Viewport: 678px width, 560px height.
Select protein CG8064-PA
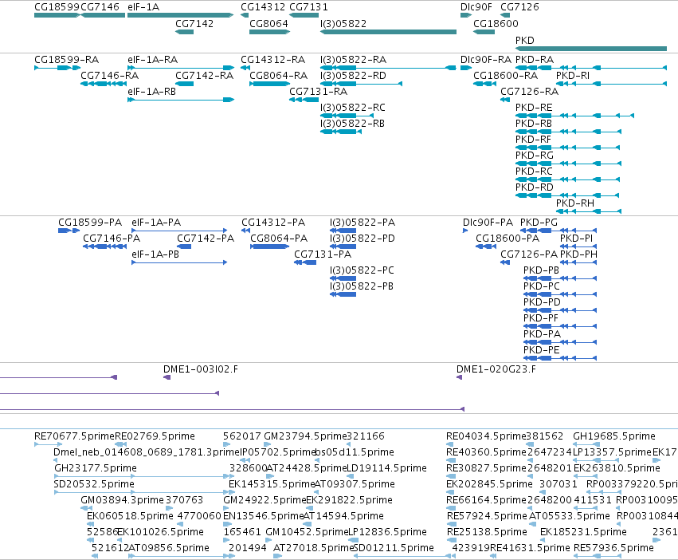(279, 239)
